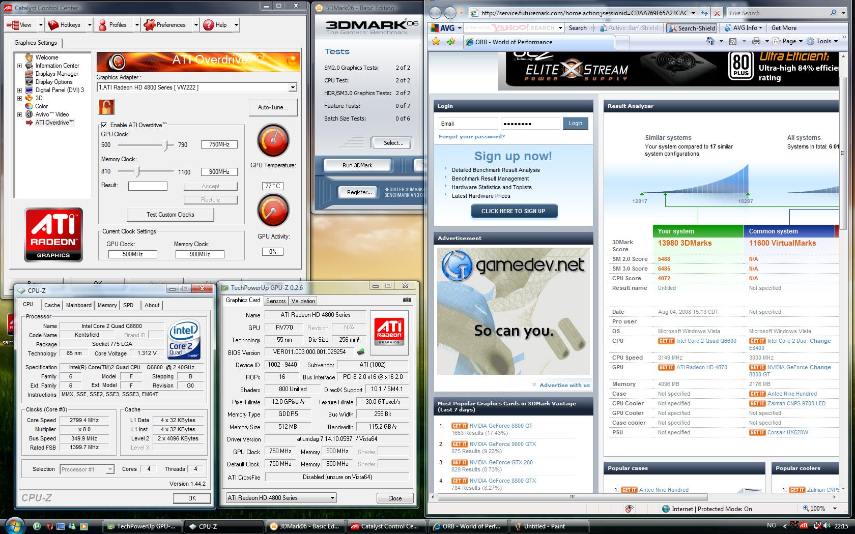Image resolution: width=855 pixels, height=534 pixels.
Task: Open the Preferences dropdown arrow
Action: click(196, 25)
